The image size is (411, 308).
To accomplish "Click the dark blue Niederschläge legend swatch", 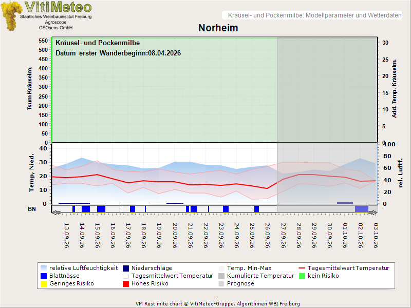I will point(126,268).
